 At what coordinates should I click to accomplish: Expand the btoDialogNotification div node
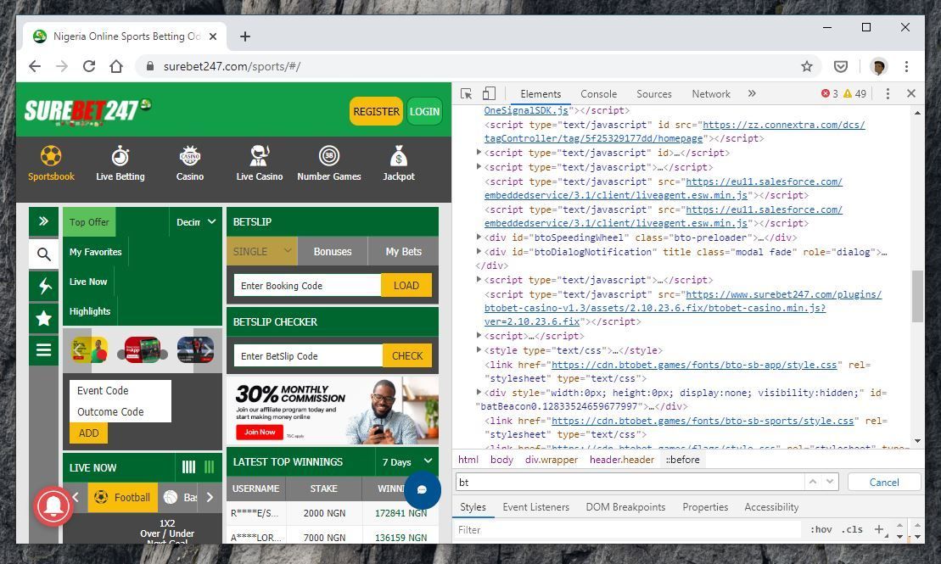click(x=479, y=251)
